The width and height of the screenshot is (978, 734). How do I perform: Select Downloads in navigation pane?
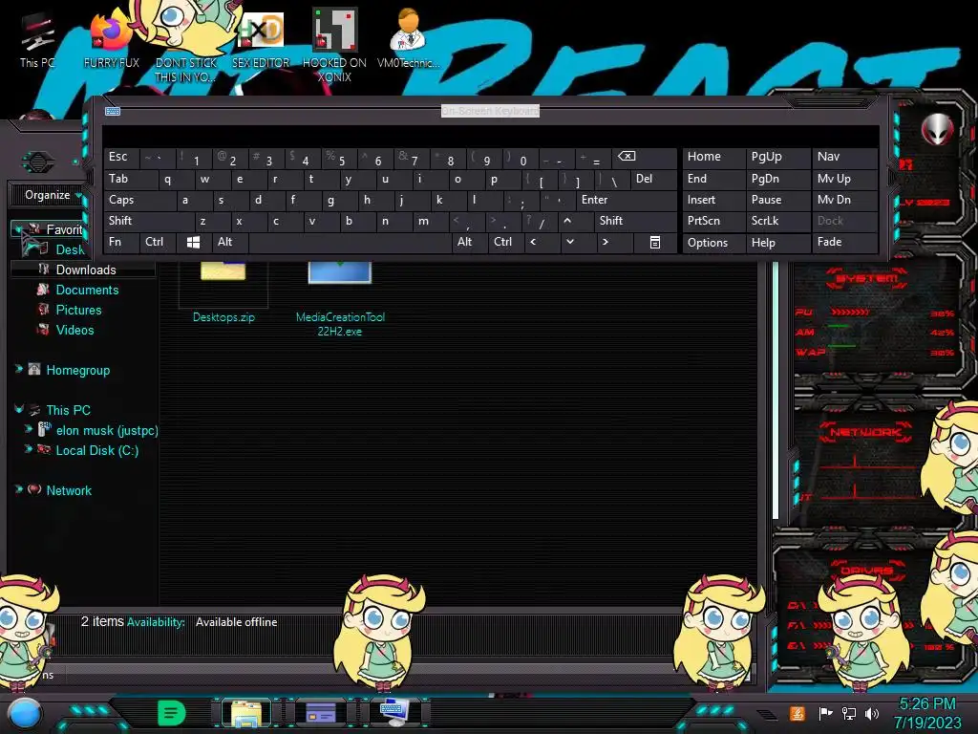click(x=83, y=270)
